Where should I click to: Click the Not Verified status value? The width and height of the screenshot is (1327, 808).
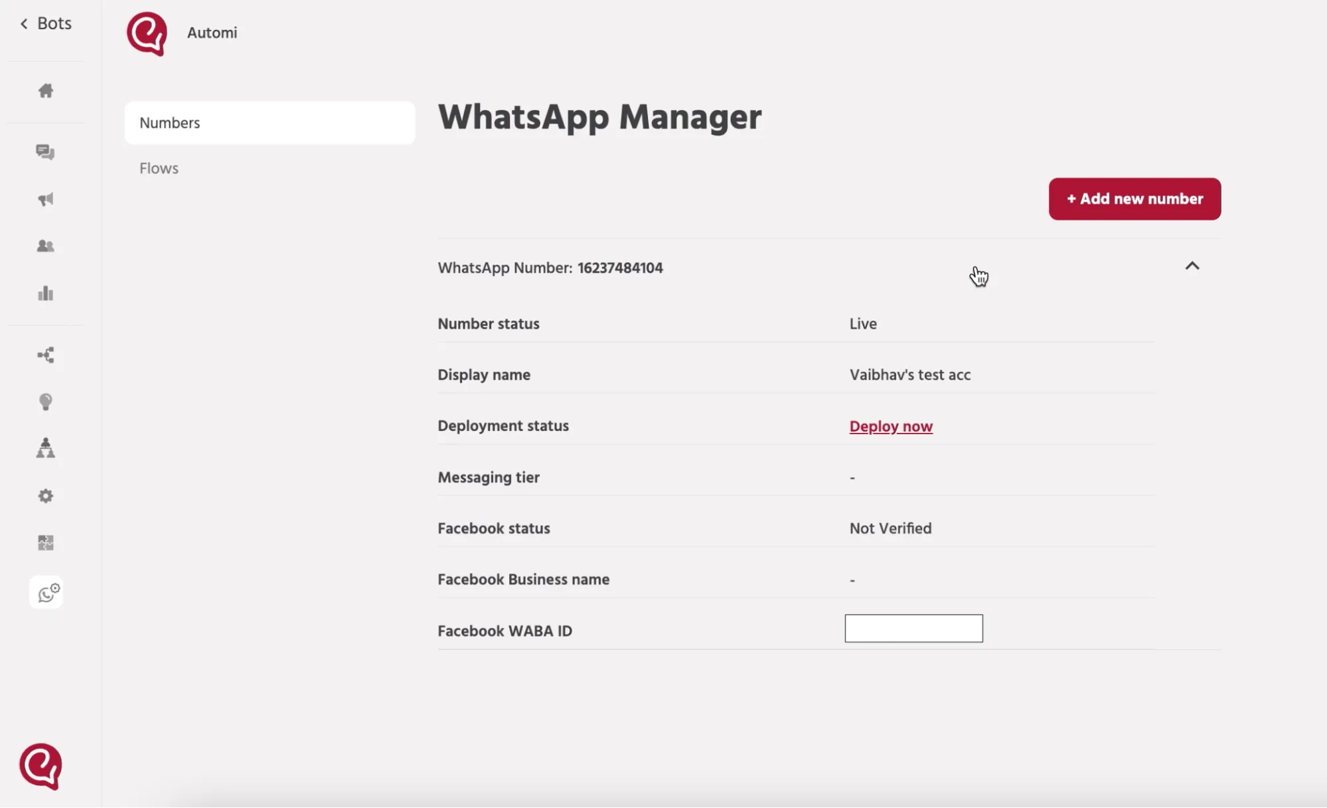tap(890, 528)
